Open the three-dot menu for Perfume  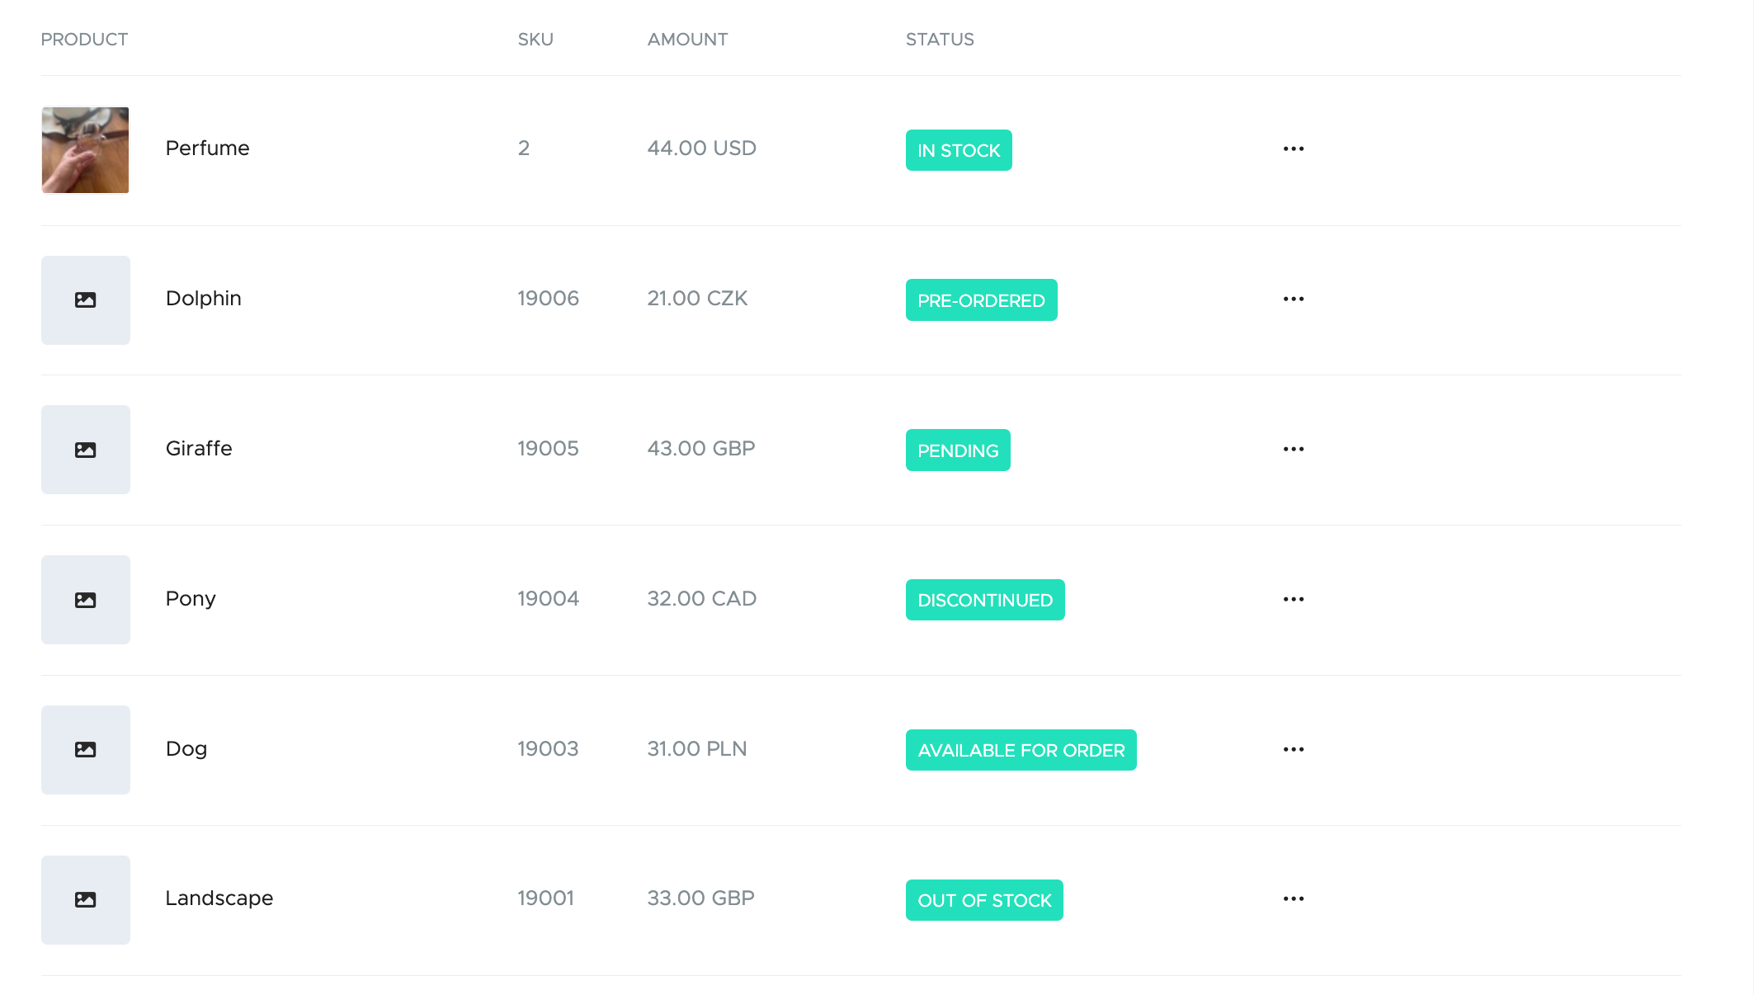pos(1293,149)
